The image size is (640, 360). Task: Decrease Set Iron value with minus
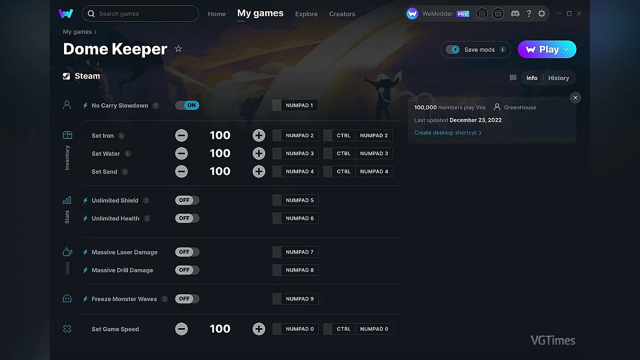181,135
